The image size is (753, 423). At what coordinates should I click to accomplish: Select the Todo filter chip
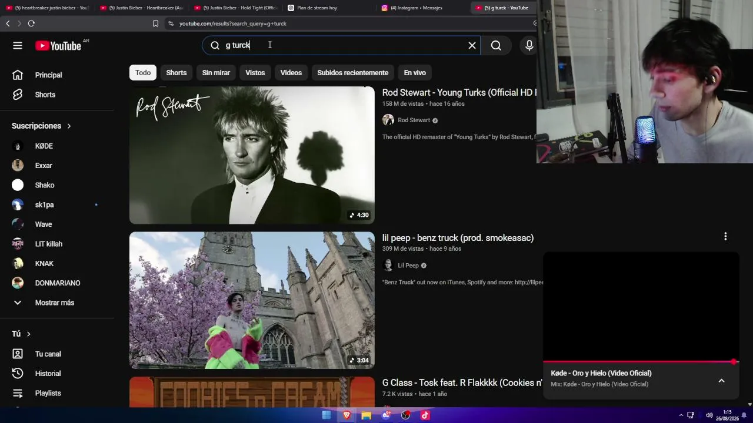[143, 73]
